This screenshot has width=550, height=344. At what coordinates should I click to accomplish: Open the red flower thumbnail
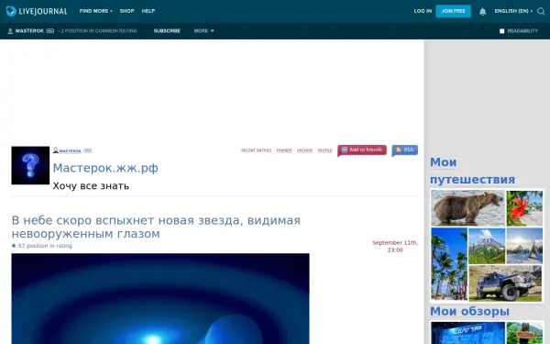pos(524,208)
